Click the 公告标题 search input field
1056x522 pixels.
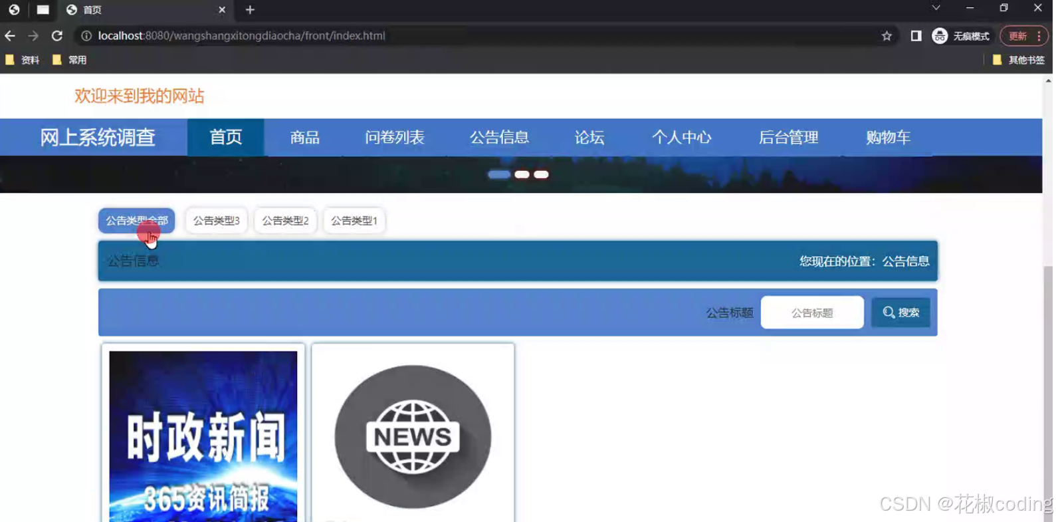coord(812,313)
